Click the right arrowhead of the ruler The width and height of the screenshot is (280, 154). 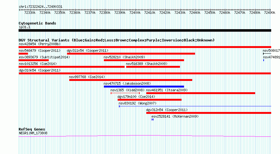(x=270, y=10)
